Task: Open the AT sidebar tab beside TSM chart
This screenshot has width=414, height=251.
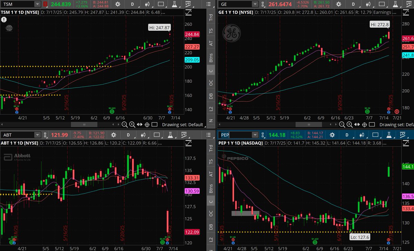Action: click(211, 43)
